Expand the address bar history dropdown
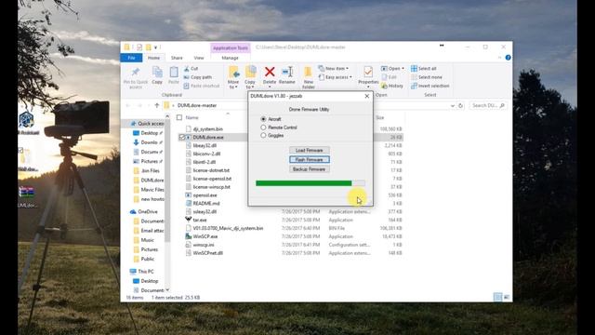Image resolution: width=595 pixels, height=335 pixels. [453, 105]
